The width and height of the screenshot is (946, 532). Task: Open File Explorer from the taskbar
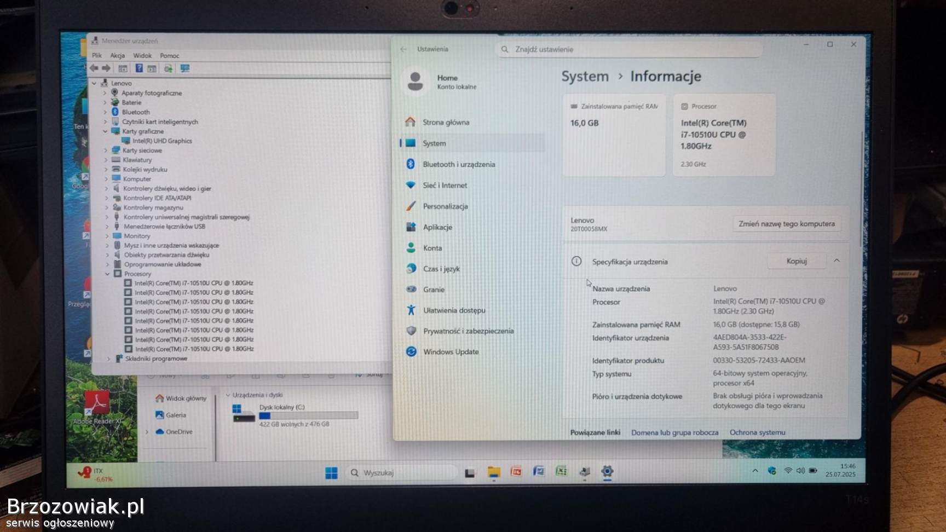(x=494, y=472)
